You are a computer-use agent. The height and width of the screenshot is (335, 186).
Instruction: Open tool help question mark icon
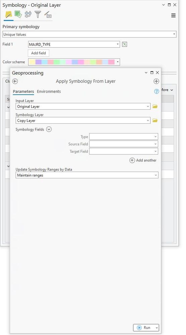(157, 92)
